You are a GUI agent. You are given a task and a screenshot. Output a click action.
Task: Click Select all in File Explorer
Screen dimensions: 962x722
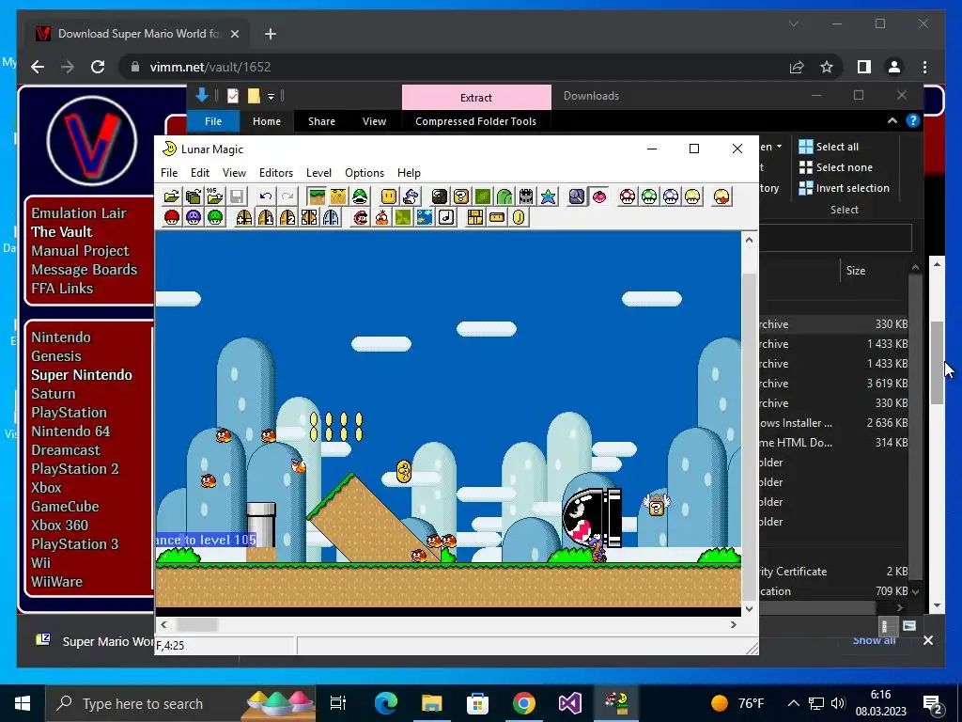click(829, 147)
